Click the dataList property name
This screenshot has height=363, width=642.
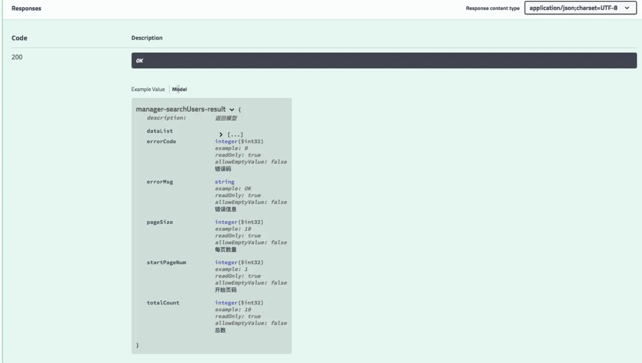pyautogui.click(x=160, y=131)
